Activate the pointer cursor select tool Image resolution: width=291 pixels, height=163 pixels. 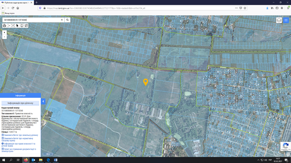tap(18, 25)
